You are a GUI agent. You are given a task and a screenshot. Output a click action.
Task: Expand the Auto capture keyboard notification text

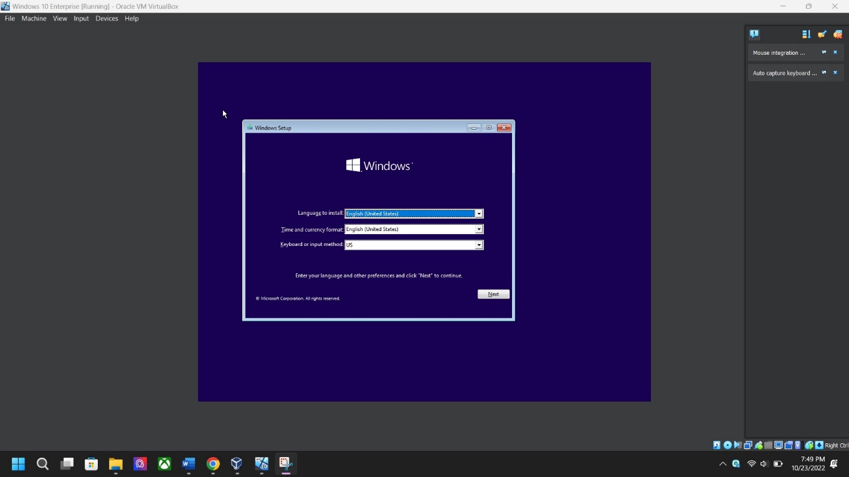coord(823,73)
